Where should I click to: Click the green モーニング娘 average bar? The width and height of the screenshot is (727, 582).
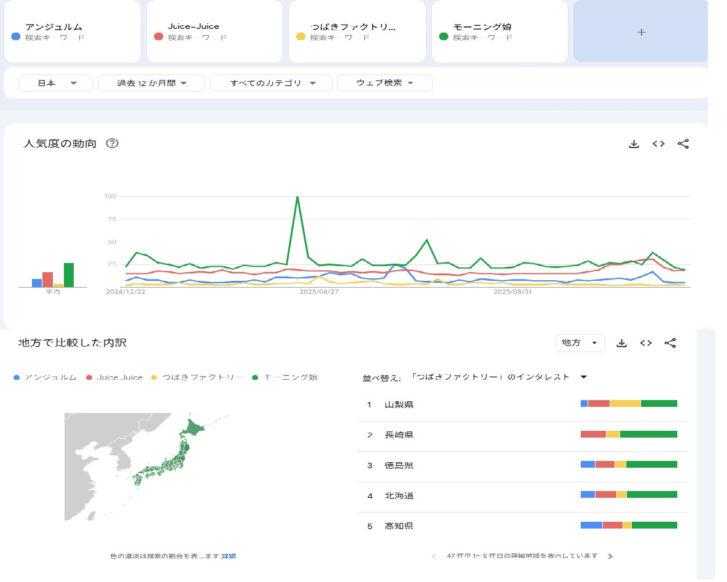point(69,275)
